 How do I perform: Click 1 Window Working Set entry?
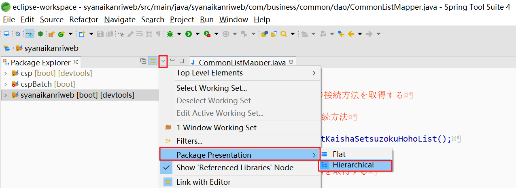tap(240, 127)
